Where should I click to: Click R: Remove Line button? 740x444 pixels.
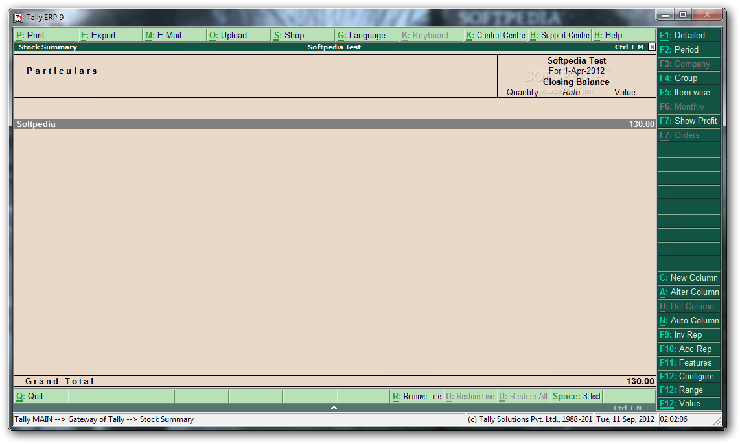(x=417, y=396)
